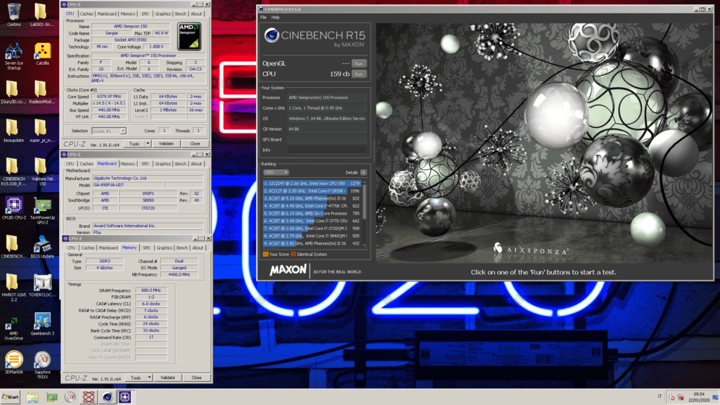The image size is (720, 405).
Task: Click Validate in the bottom CPU-Z window
Action: tap(167, 378)
